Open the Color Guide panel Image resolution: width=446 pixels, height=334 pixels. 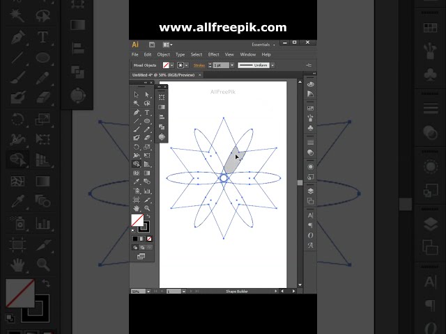click(x=310, y=94)
